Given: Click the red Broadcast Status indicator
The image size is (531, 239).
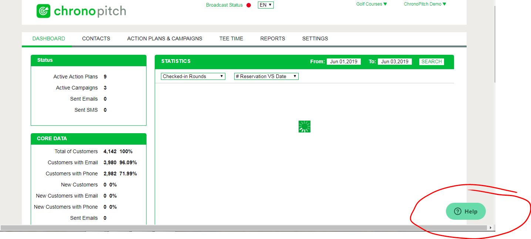Looking at the screenshot, I should (x=249, y=5).
